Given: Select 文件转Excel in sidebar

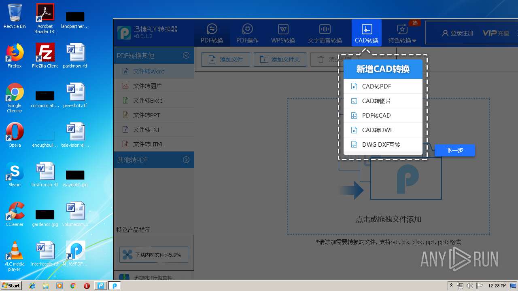Looking at the screenshot, I should 154,100.
